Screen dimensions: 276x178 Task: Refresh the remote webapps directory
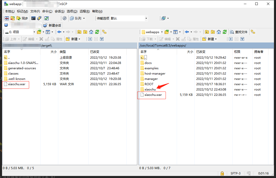(225, 32)
